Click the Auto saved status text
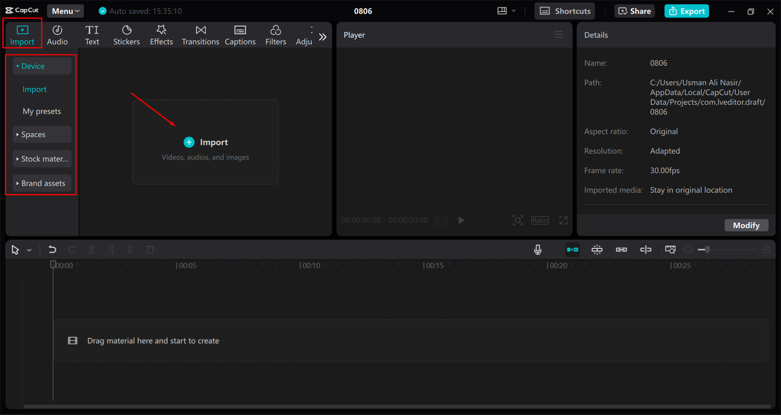 (145, 11)
